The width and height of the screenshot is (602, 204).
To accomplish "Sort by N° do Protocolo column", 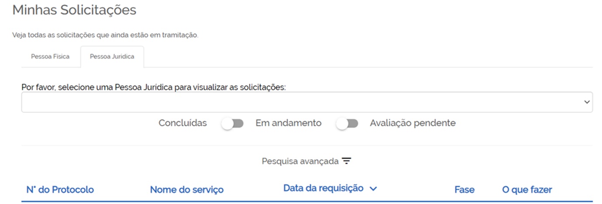I will [60, 190].
